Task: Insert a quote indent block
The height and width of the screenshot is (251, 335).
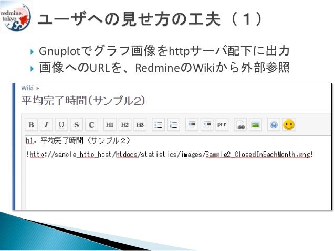Action: point(192,125)
